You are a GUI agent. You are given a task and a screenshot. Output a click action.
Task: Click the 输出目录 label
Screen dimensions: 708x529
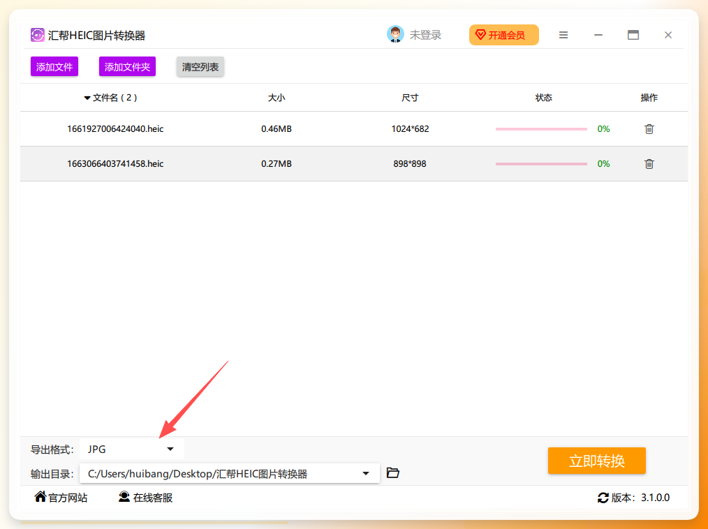52,474
